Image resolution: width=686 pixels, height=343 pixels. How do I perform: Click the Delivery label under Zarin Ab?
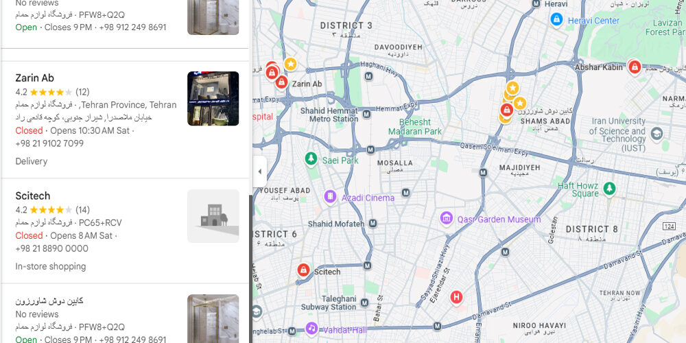32,161
